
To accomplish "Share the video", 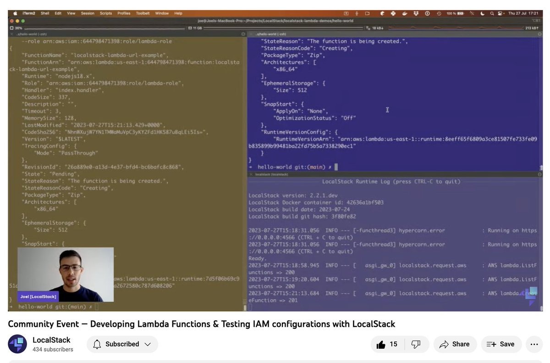I will tap(455, 344).
